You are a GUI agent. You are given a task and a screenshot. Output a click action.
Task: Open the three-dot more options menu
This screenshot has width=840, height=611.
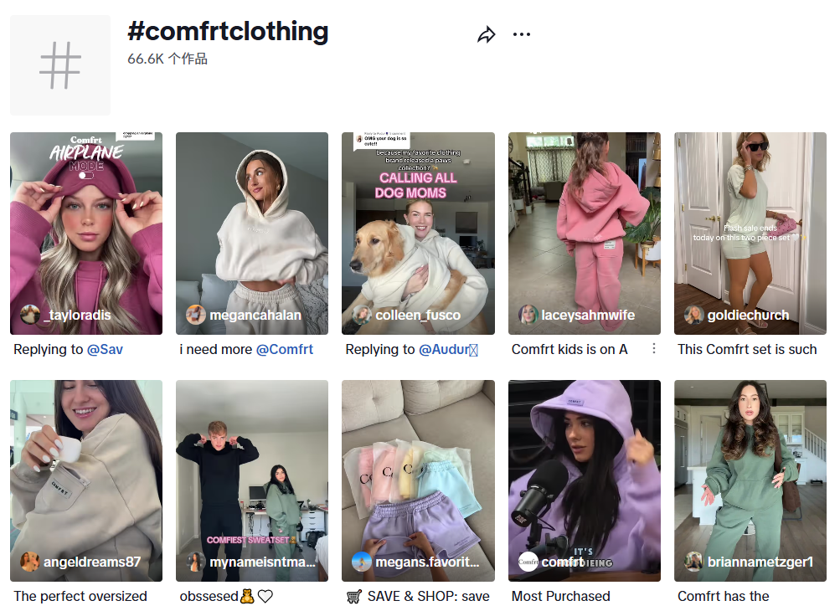click(x=522, y=35)
